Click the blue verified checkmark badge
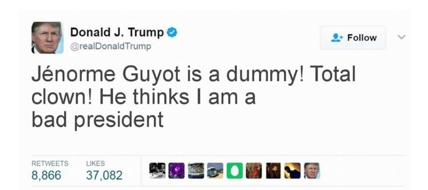This screenshot has height=190, width=428. click(172, 33)
